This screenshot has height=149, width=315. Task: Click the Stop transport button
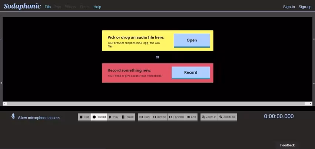pos(84,117)
